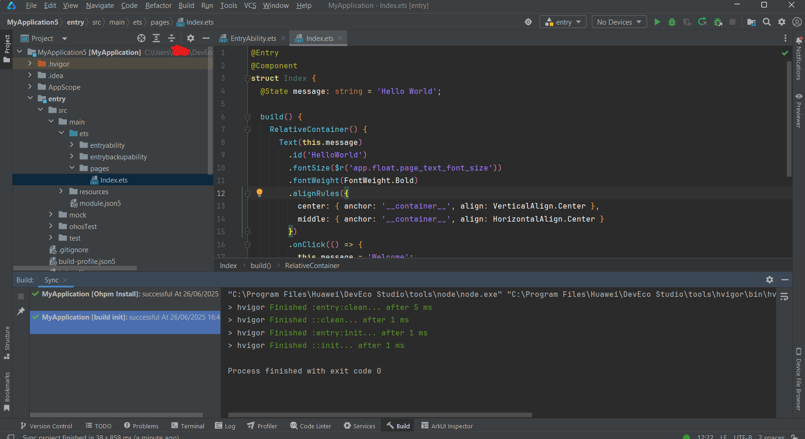Open Code Linter tool window

point(311,426)
